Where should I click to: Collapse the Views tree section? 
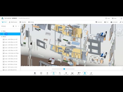pos(2,31)
